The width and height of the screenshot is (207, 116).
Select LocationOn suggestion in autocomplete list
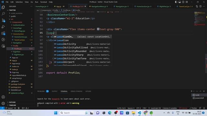pyautogui.click(x=83, y=37)
